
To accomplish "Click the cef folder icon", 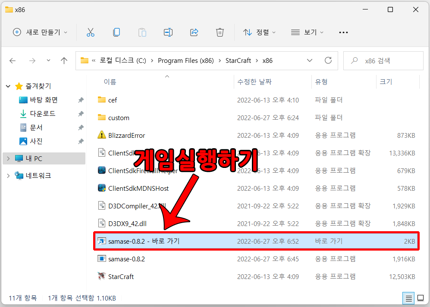I will click(102, 100).
